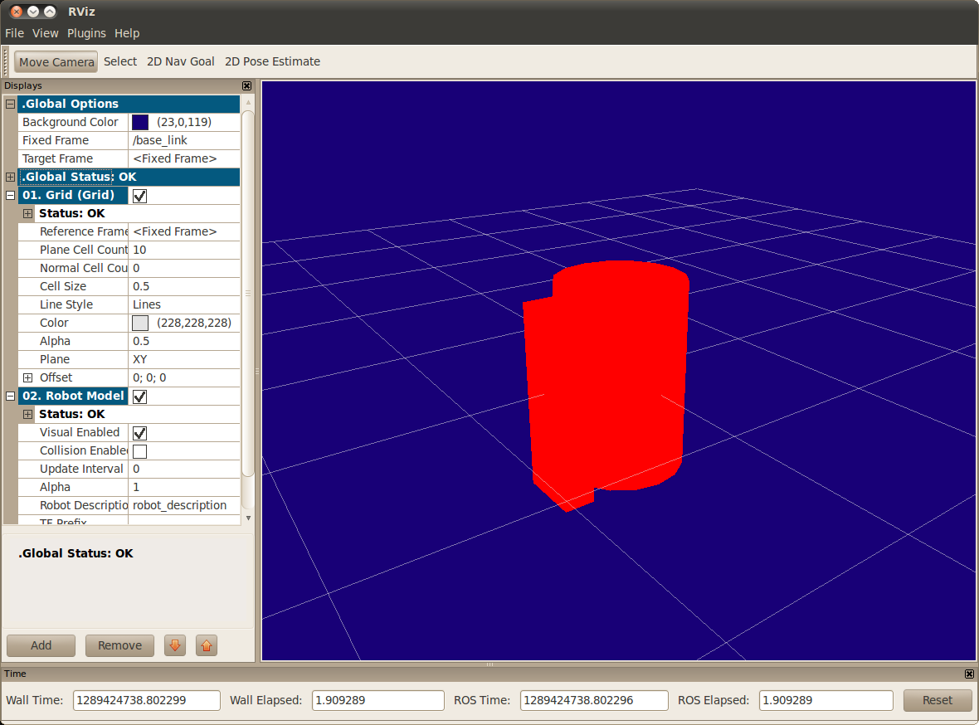The width and height of the screenshot is (979, 725).
Task: Toggle the Robot Model display checkbox
Action: [140, 397]
